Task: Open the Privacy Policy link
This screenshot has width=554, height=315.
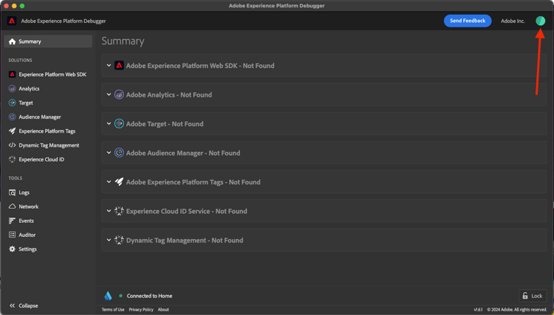Action: pyautogui.click(x=141, y=309)
